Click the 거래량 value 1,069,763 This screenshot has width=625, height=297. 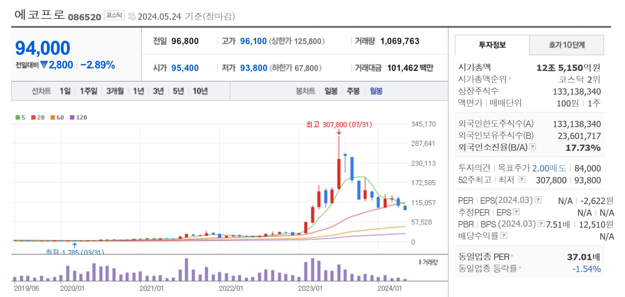pos(400,41)
